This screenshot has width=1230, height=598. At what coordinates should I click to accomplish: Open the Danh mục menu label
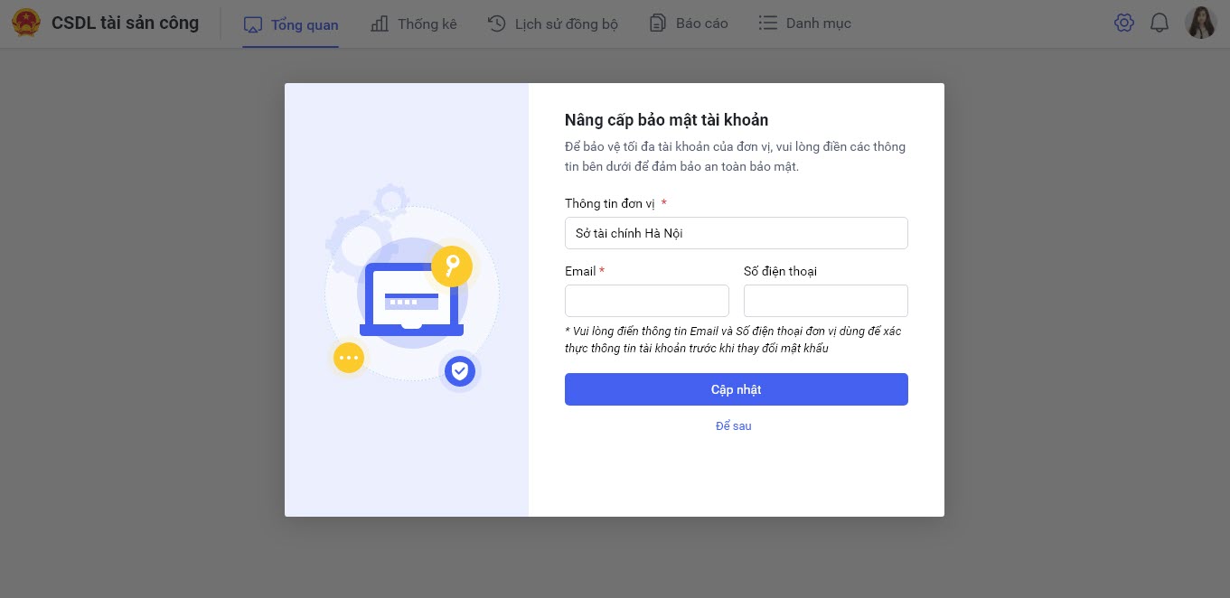pos(818,23)
